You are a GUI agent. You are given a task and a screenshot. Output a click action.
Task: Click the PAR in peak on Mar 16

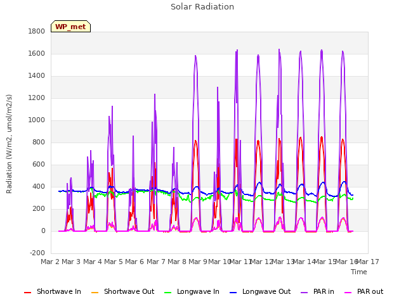[x=343, y=51]
